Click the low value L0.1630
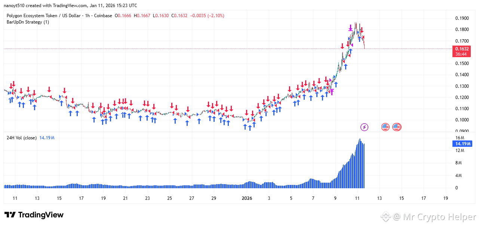Viewport: 479px width, 226px height. click(x=161, y=16)
